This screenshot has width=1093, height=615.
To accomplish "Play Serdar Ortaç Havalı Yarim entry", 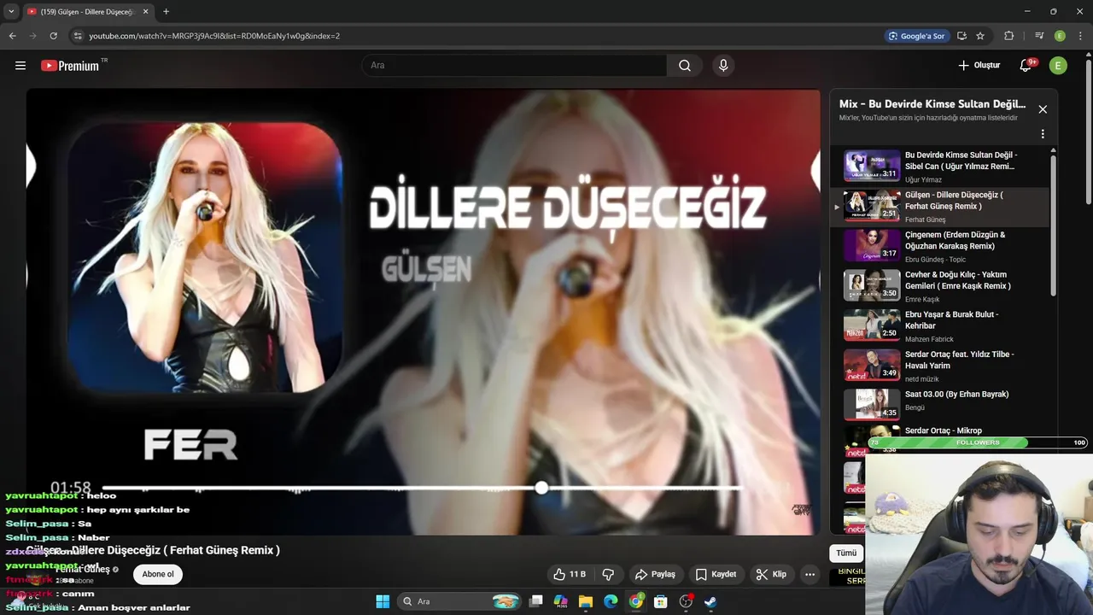I will coord(939,366).
